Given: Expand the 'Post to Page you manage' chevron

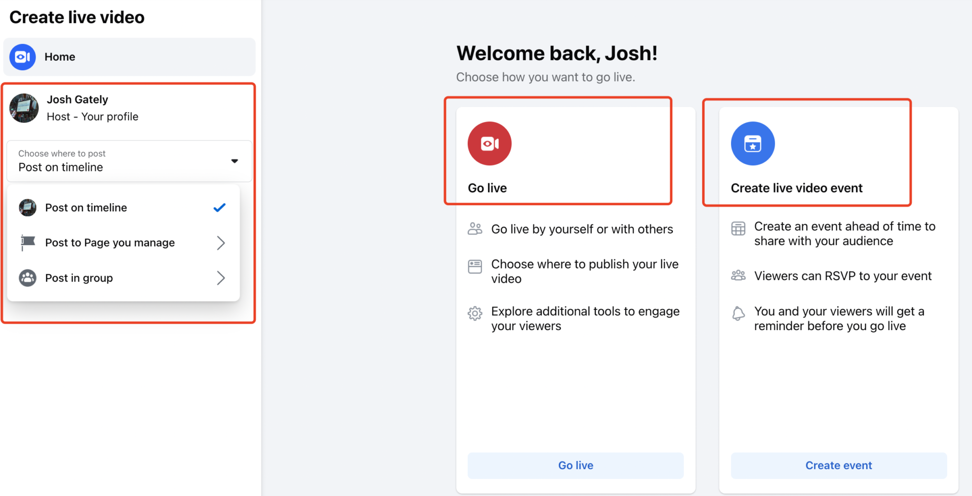Looking at the screenshot, I should (221, 243).
